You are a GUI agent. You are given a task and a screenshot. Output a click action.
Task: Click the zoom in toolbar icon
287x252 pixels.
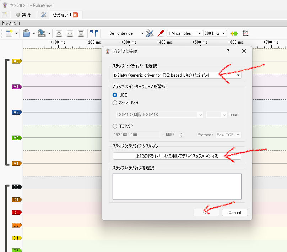coord(59,33)
